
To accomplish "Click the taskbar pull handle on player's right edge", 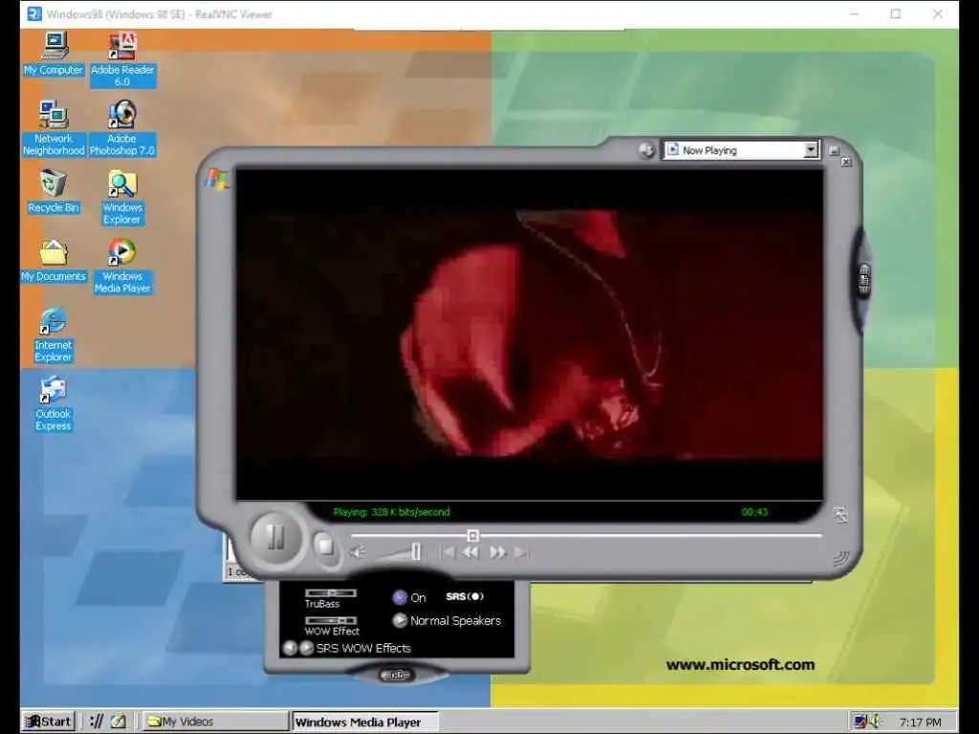I will [x=864, y=279].
